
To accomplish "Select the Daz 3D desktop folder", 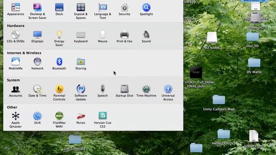I will point(253,37).
